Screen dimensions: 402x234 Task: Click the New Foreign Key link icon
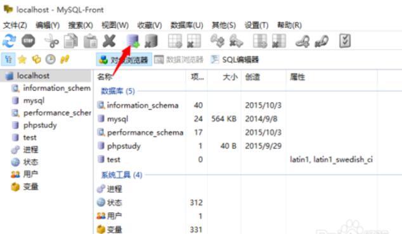(x=302, y=41)
